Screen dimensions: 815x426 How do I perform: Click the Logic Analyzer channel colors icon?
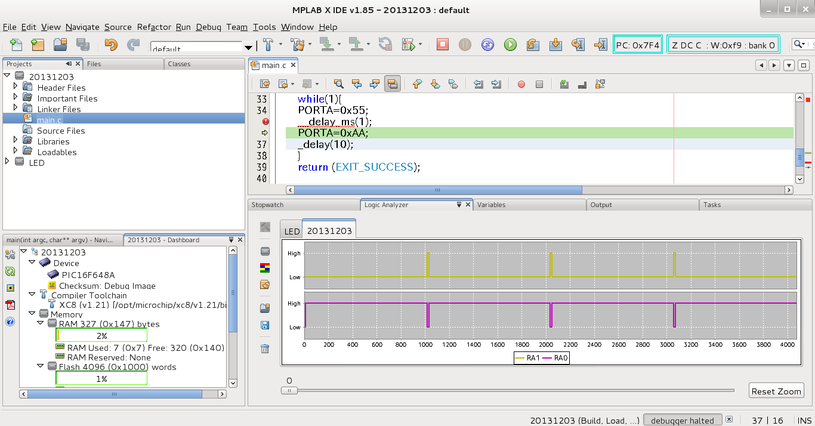coord(266,268)
